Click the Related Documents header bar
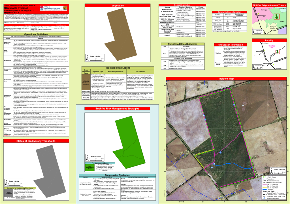290x204 pixels. (61, 25)
